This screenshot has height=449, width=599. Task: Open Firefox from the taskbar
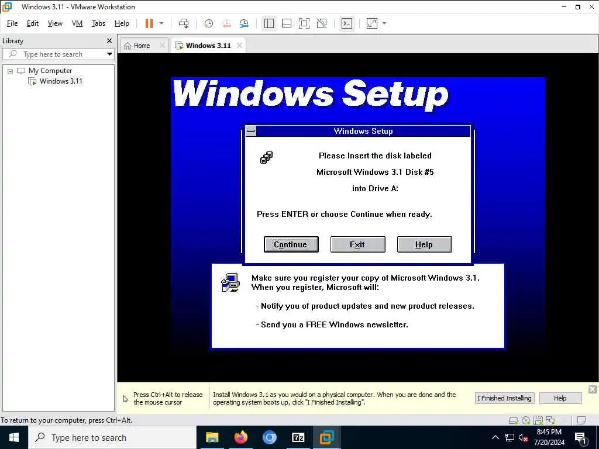click(240, 437)
